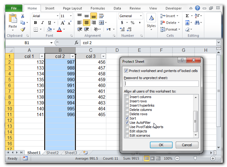Click the AutoSum sigma icon
This screenshot has width=227, height=167.
(x=187, y=16)
